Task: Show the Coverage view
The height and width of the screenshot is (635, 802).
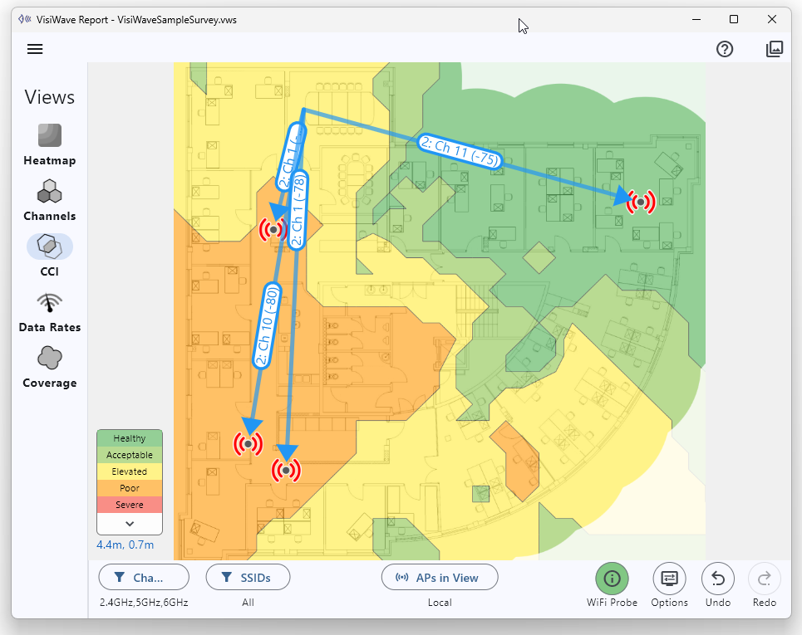Action: 50,367
